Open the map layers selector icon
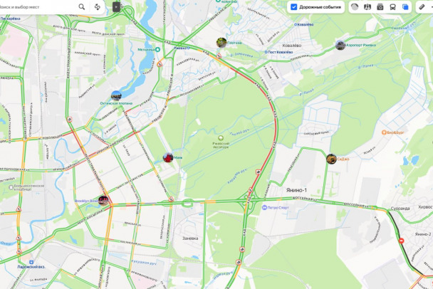433x289 pixels. (x=405, y=7)
